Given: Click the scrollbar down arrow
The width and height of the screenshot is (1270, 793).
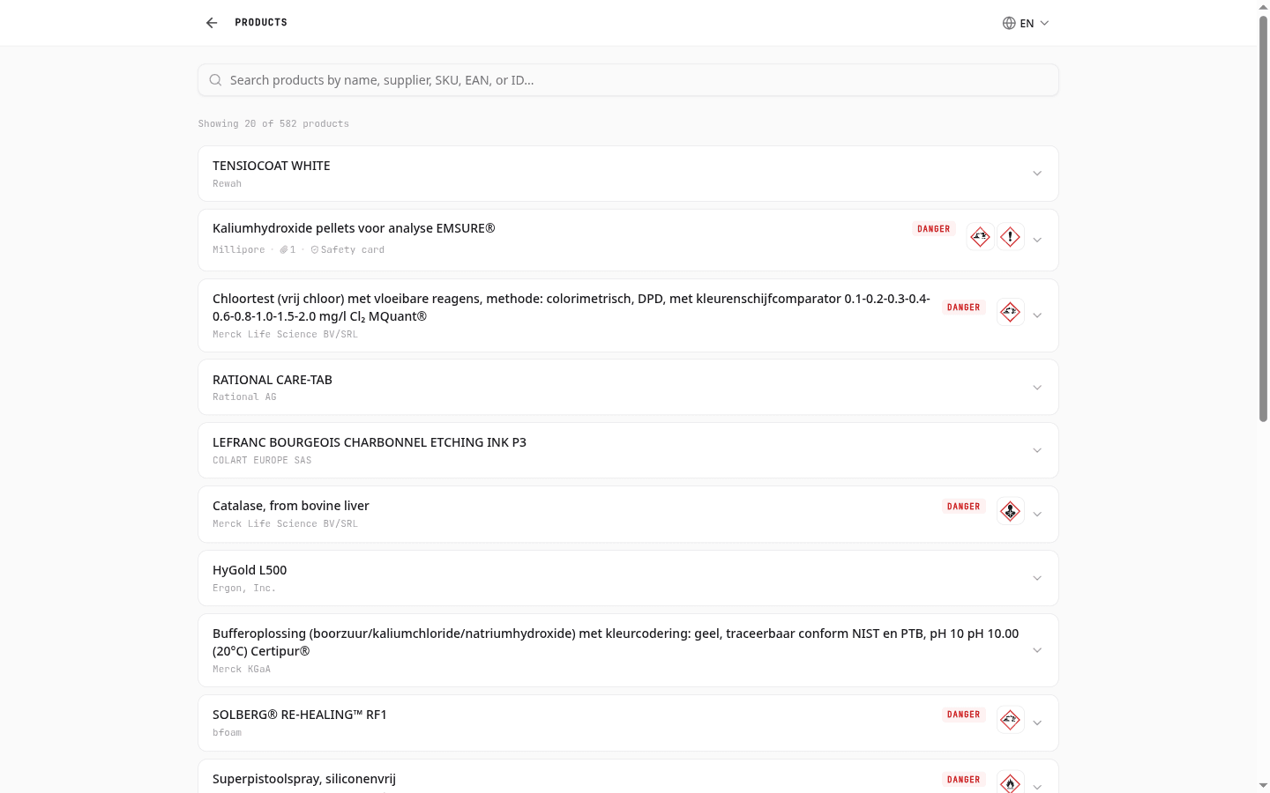Looking at the screenshot, I should [x=1263, y=785].
